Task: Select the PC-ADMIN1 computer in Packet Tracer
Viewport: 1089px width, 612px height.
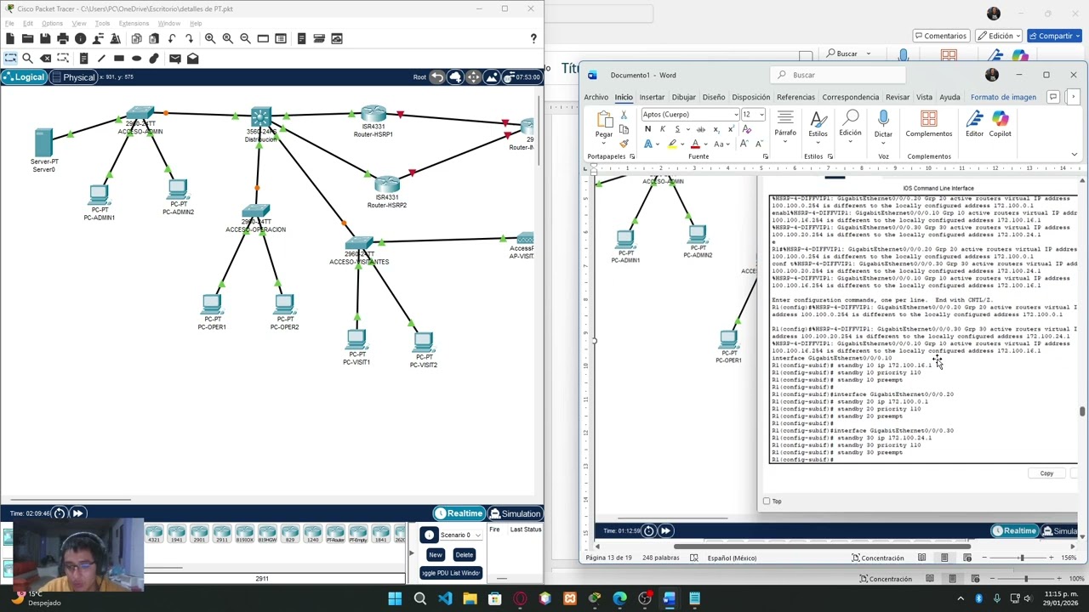Action: pyautogui.click(x=99, y=195)
